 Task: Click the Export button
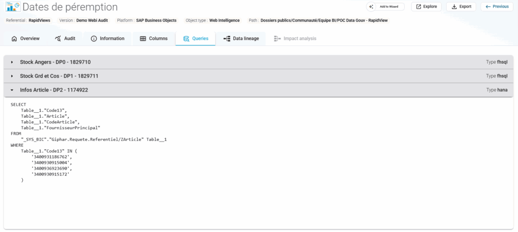[461, 7]
